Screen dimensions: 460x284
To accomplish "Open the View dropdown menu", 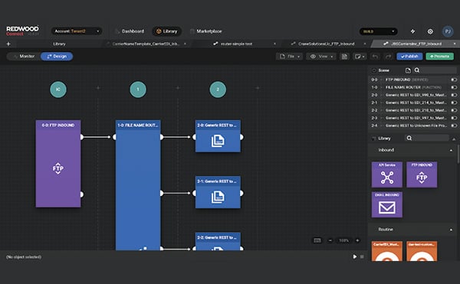I will pos(321,56).
